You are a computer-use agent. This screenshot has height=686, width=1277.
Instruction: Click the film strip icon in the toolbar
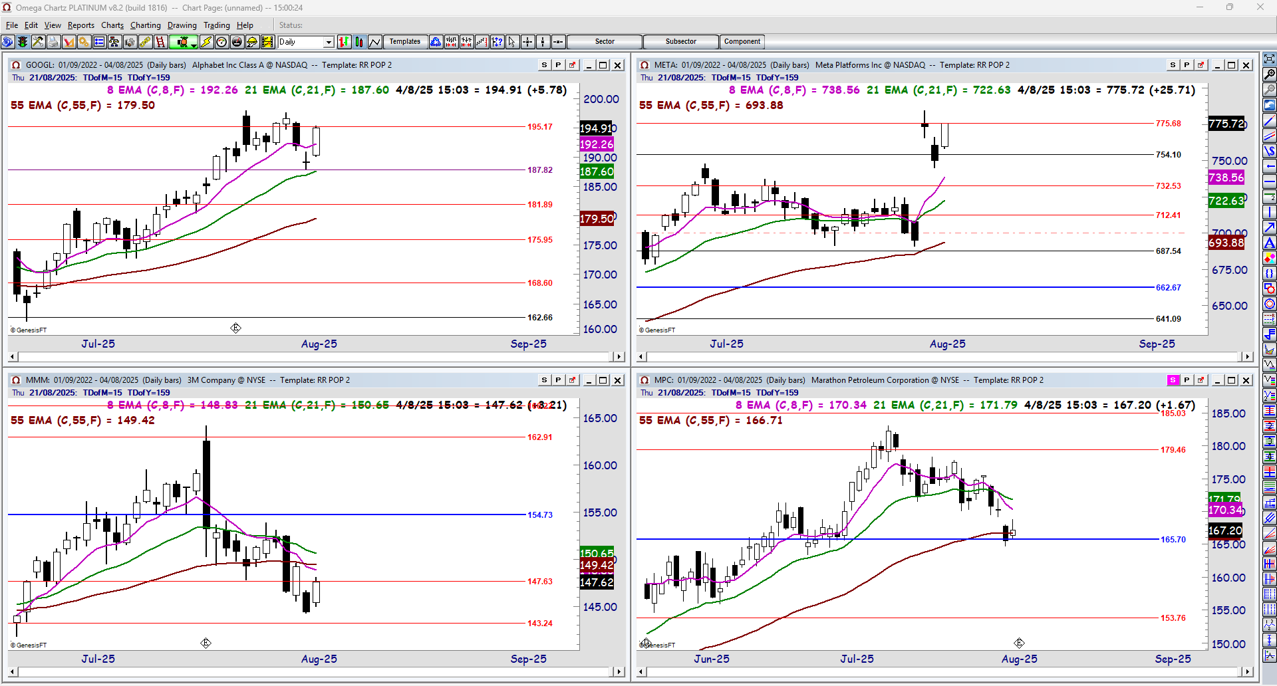(x=267, y=42)
